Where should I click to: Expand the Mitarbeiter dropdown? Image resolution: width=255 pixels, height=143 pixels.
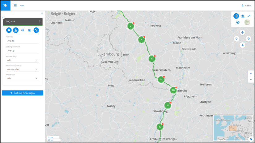pyautogui.click(x=23, y=78)
